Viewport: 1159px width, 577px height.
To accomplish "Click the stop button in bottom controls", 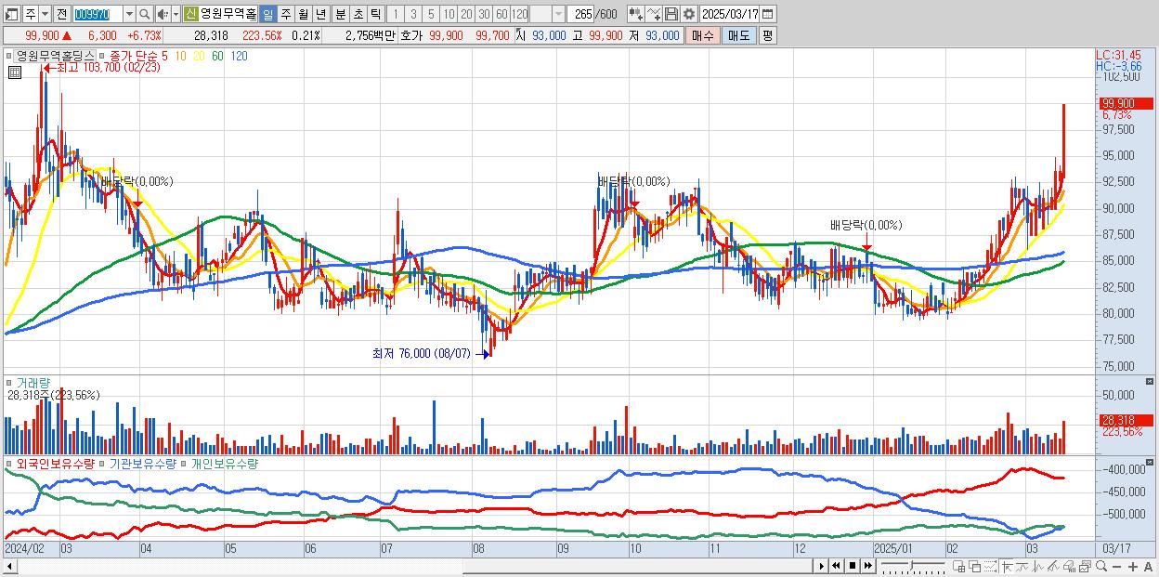I will click(853, 566).
